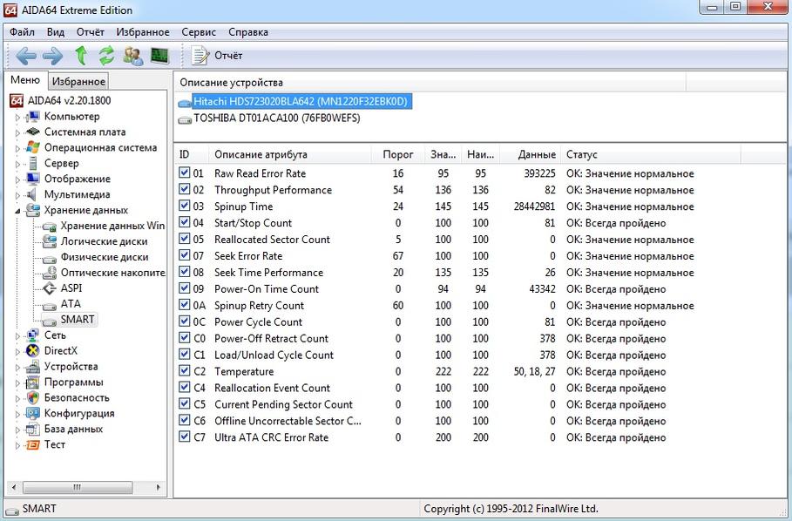Open the users icon in the toolbar
The height and width of the screenshot is (521, 792).
[x=132, y=56]
